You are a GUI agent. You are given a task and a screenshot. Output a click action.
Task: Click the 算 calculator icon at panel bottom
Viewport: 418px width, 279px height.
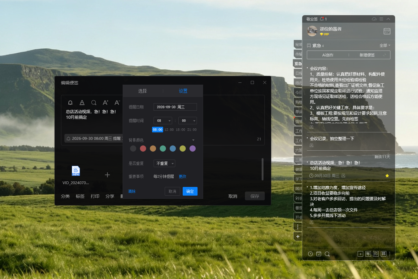(384, 254)
